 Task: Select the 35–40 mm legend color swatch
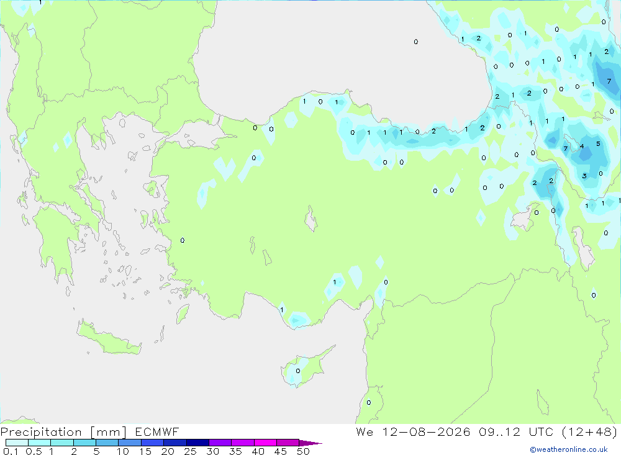click(243, 443)
